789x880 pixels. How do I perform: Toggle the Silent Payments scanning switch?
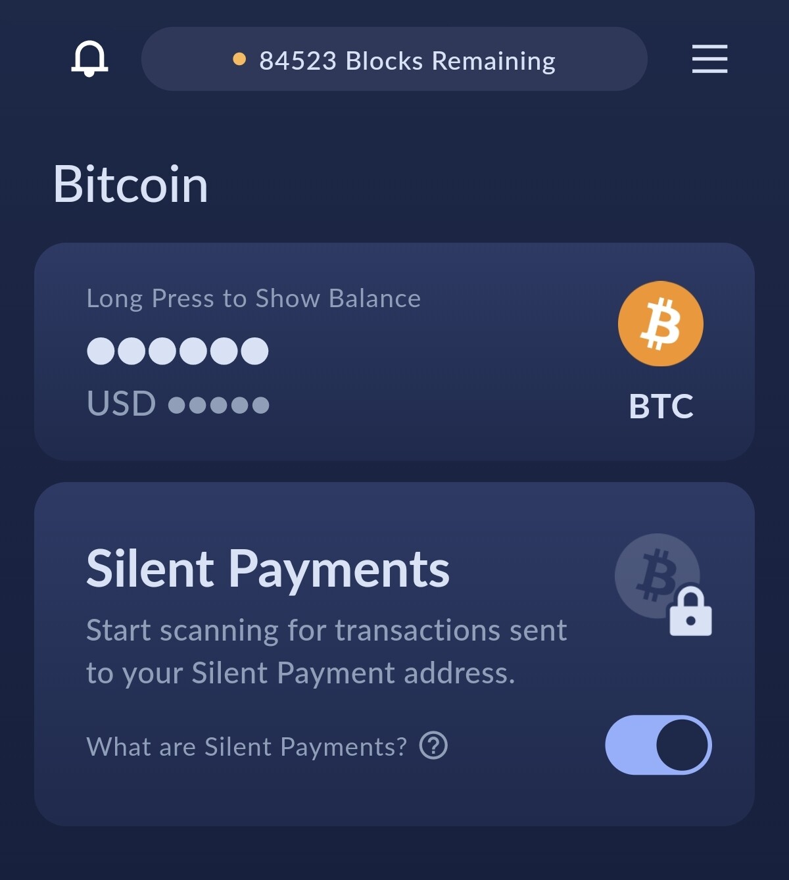coord(658,745)
